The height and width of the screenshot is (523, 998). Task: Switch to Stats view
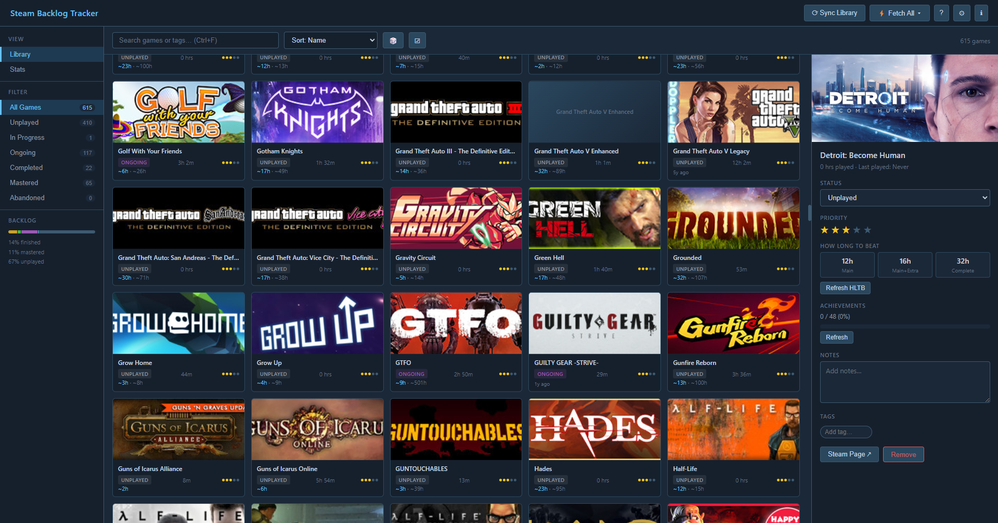click(52, 69)
